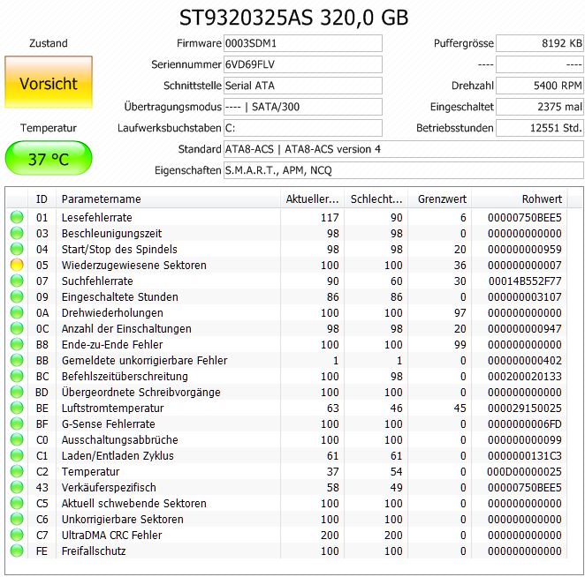Click the green icon for Start/Stop des Spindels
585x577 pixels.
pyautogui.click(x=17, y=249)
